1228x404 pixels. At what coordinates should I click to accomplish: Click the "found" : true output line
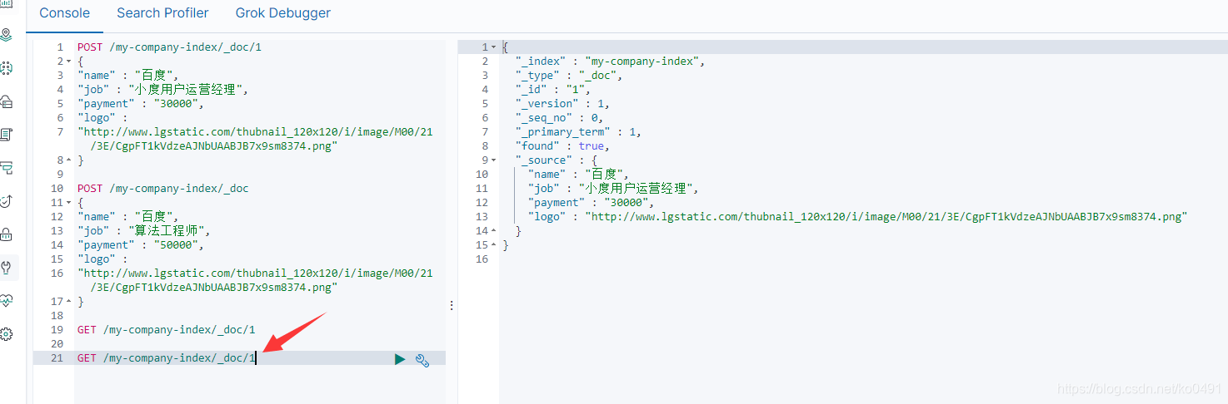561,146
